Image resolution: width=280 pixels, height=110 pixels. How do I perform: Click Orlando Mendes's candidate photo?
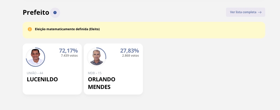click(x=97, y=57)
